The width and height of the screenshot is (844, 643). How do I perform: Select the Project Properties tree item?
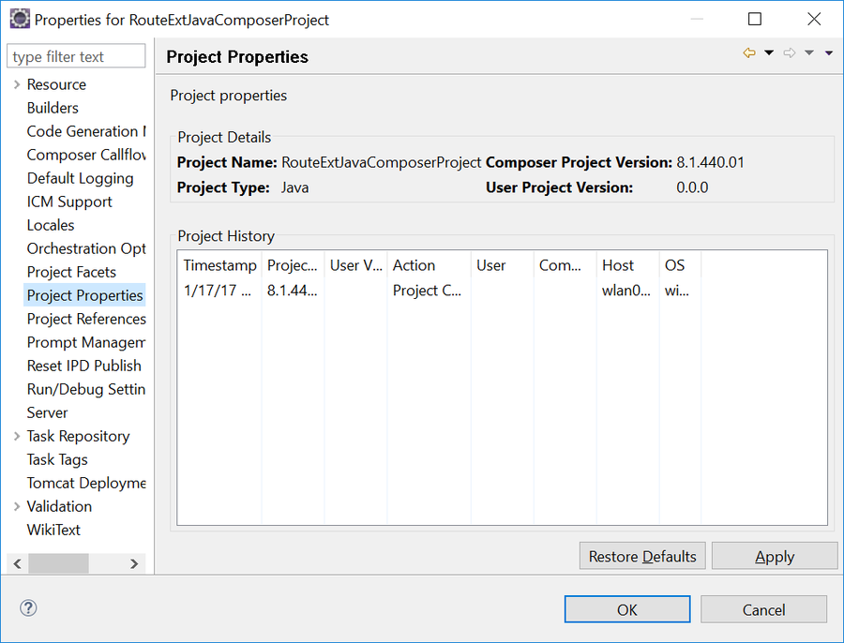click(x=84, y=295)
